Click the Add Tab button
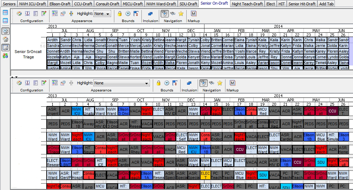Viewport: 353px width, 190px height. (x=327, y=4)
